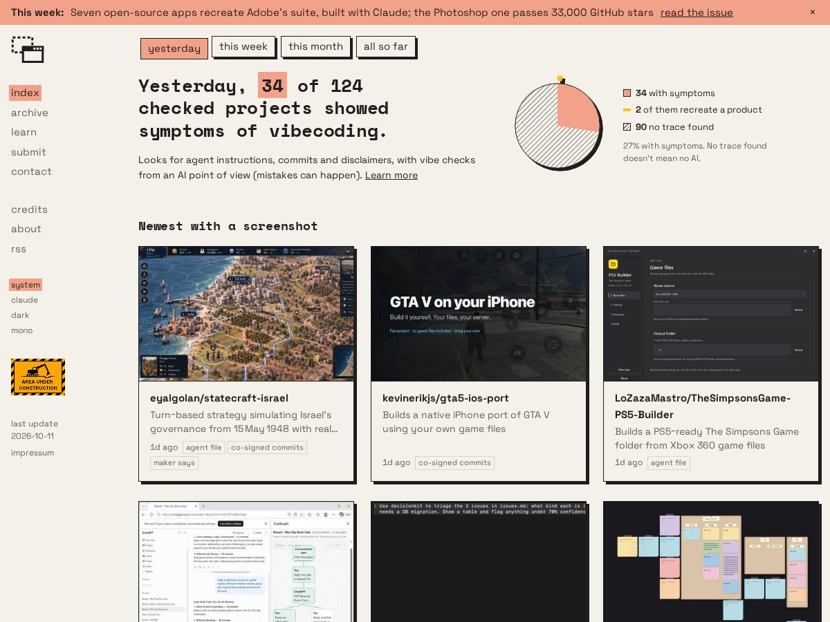
Task: Click 'Builds a native iPhone port' description
Action: click(x=466, y=422)
